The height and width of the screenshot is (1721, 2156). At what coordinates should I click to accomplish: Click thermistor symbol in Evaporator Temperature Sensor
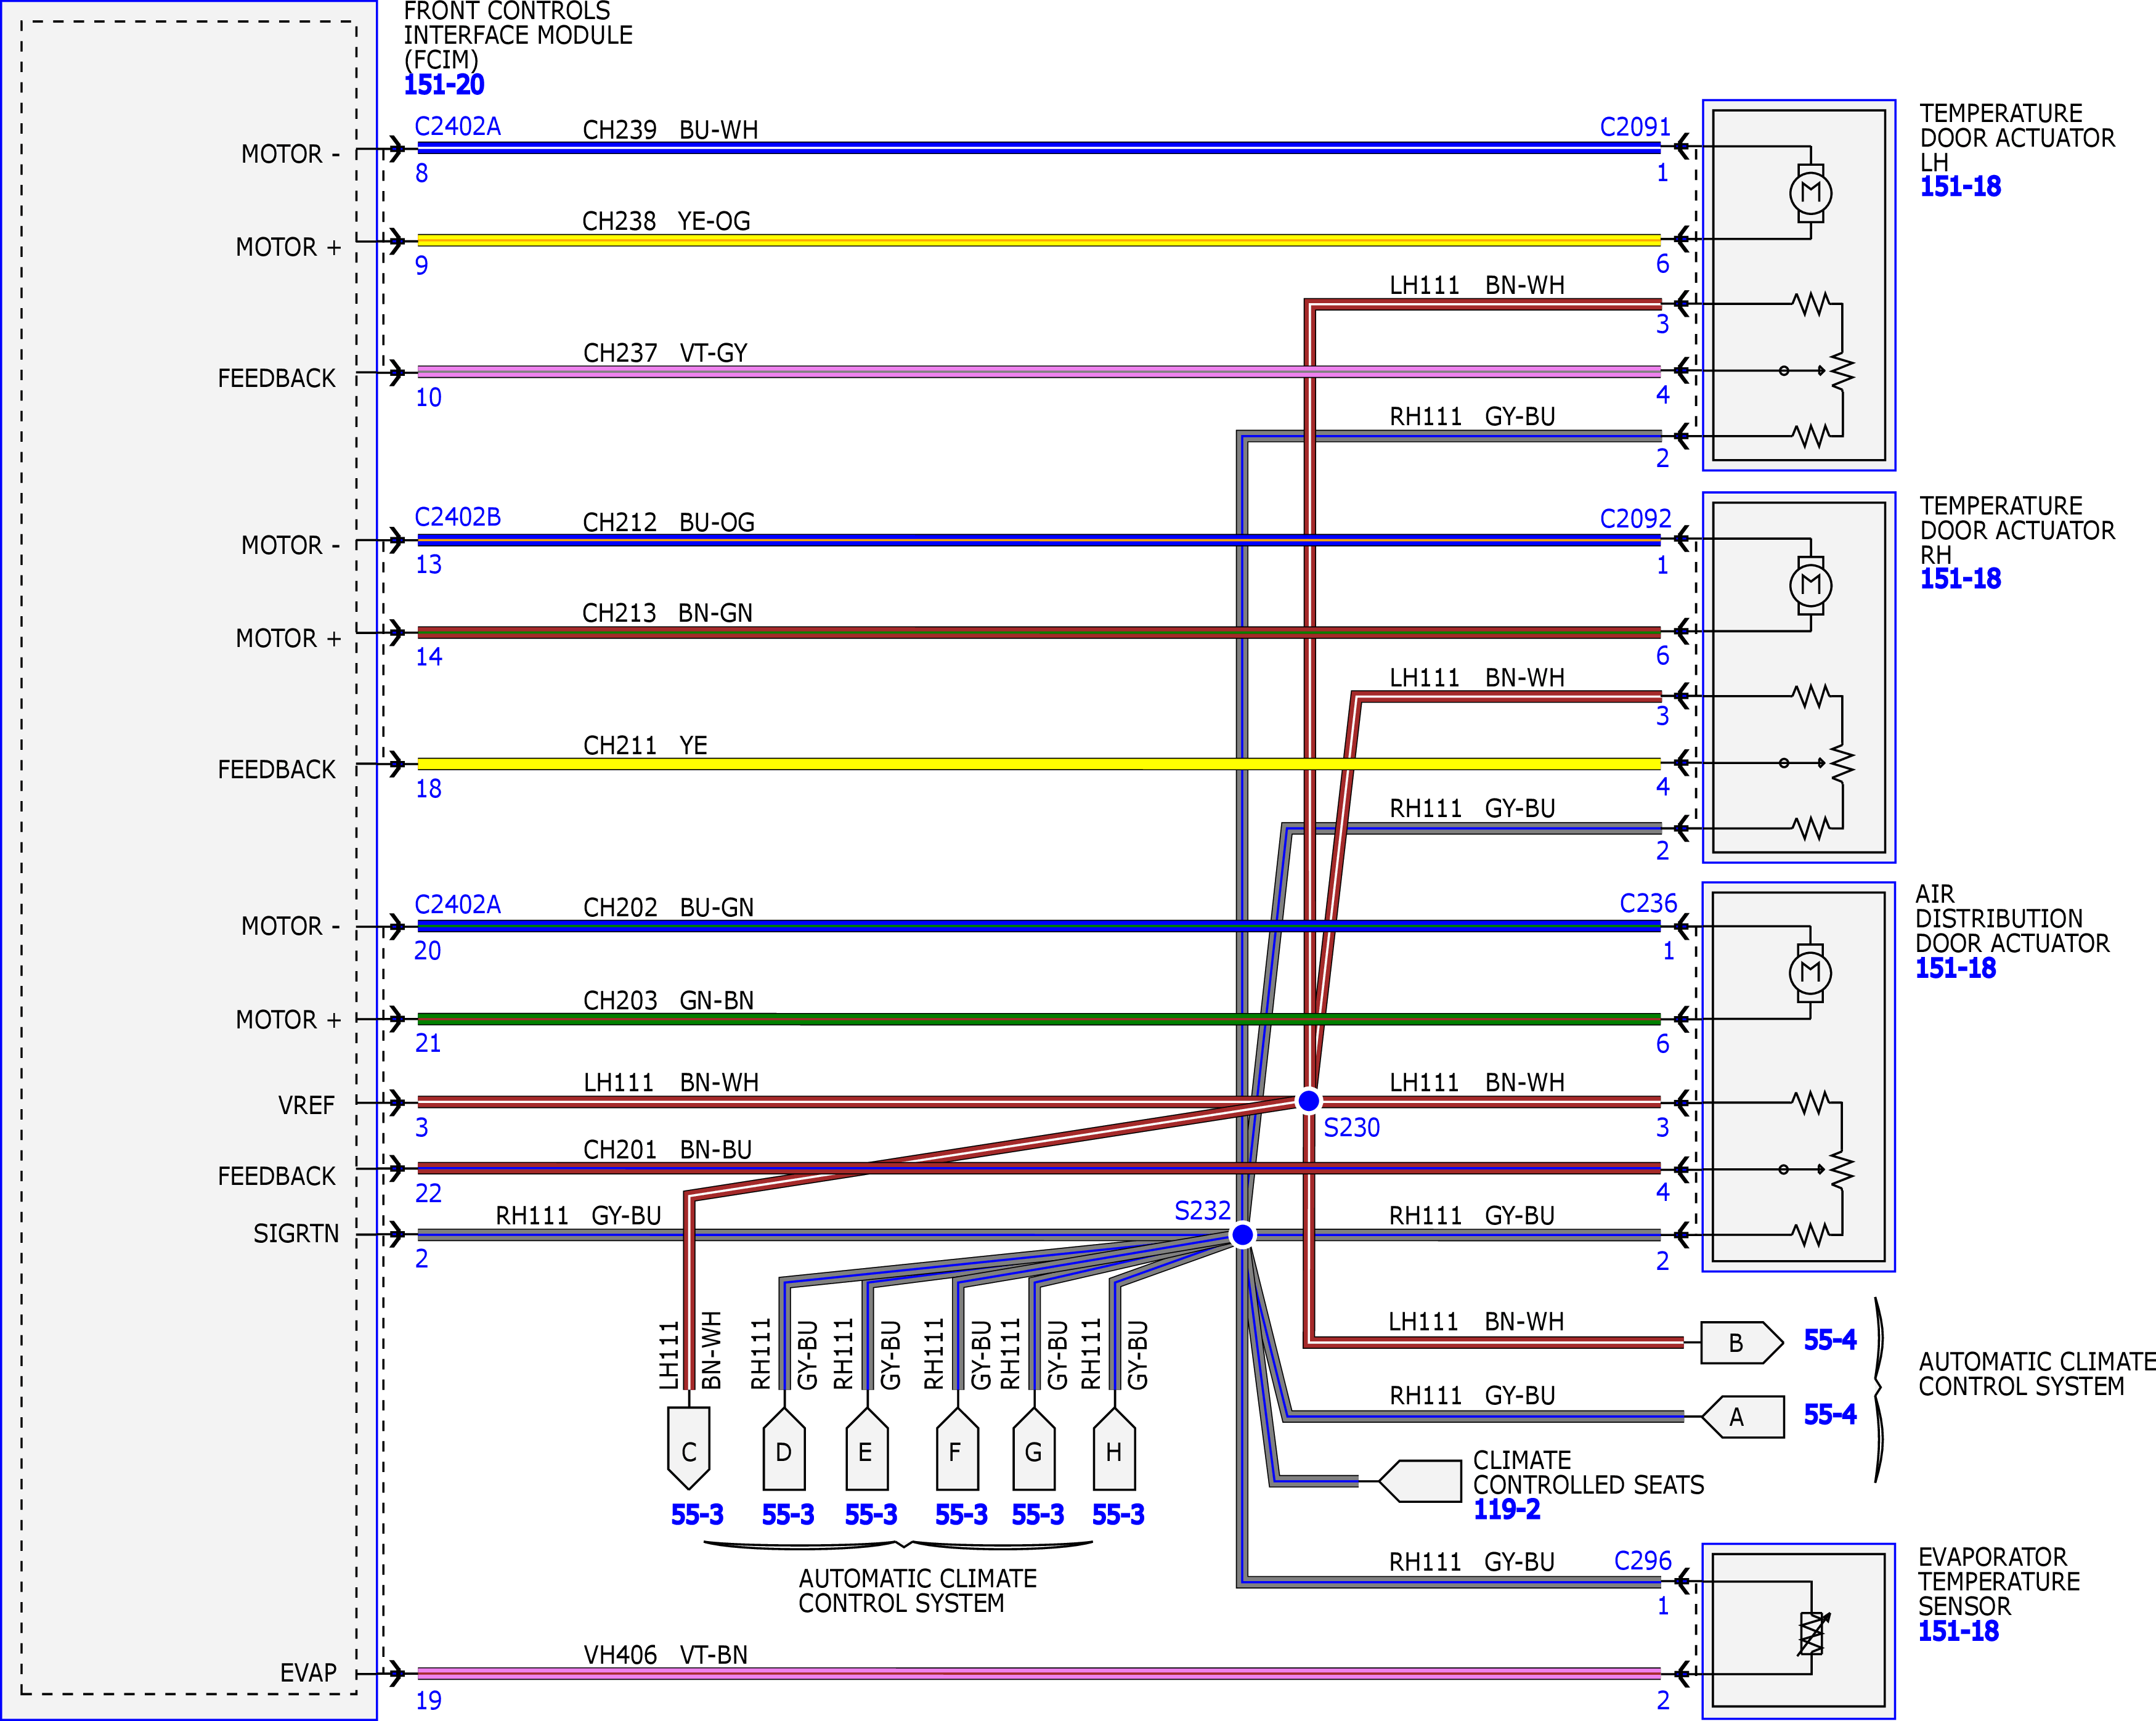tap(1812, 1634)
